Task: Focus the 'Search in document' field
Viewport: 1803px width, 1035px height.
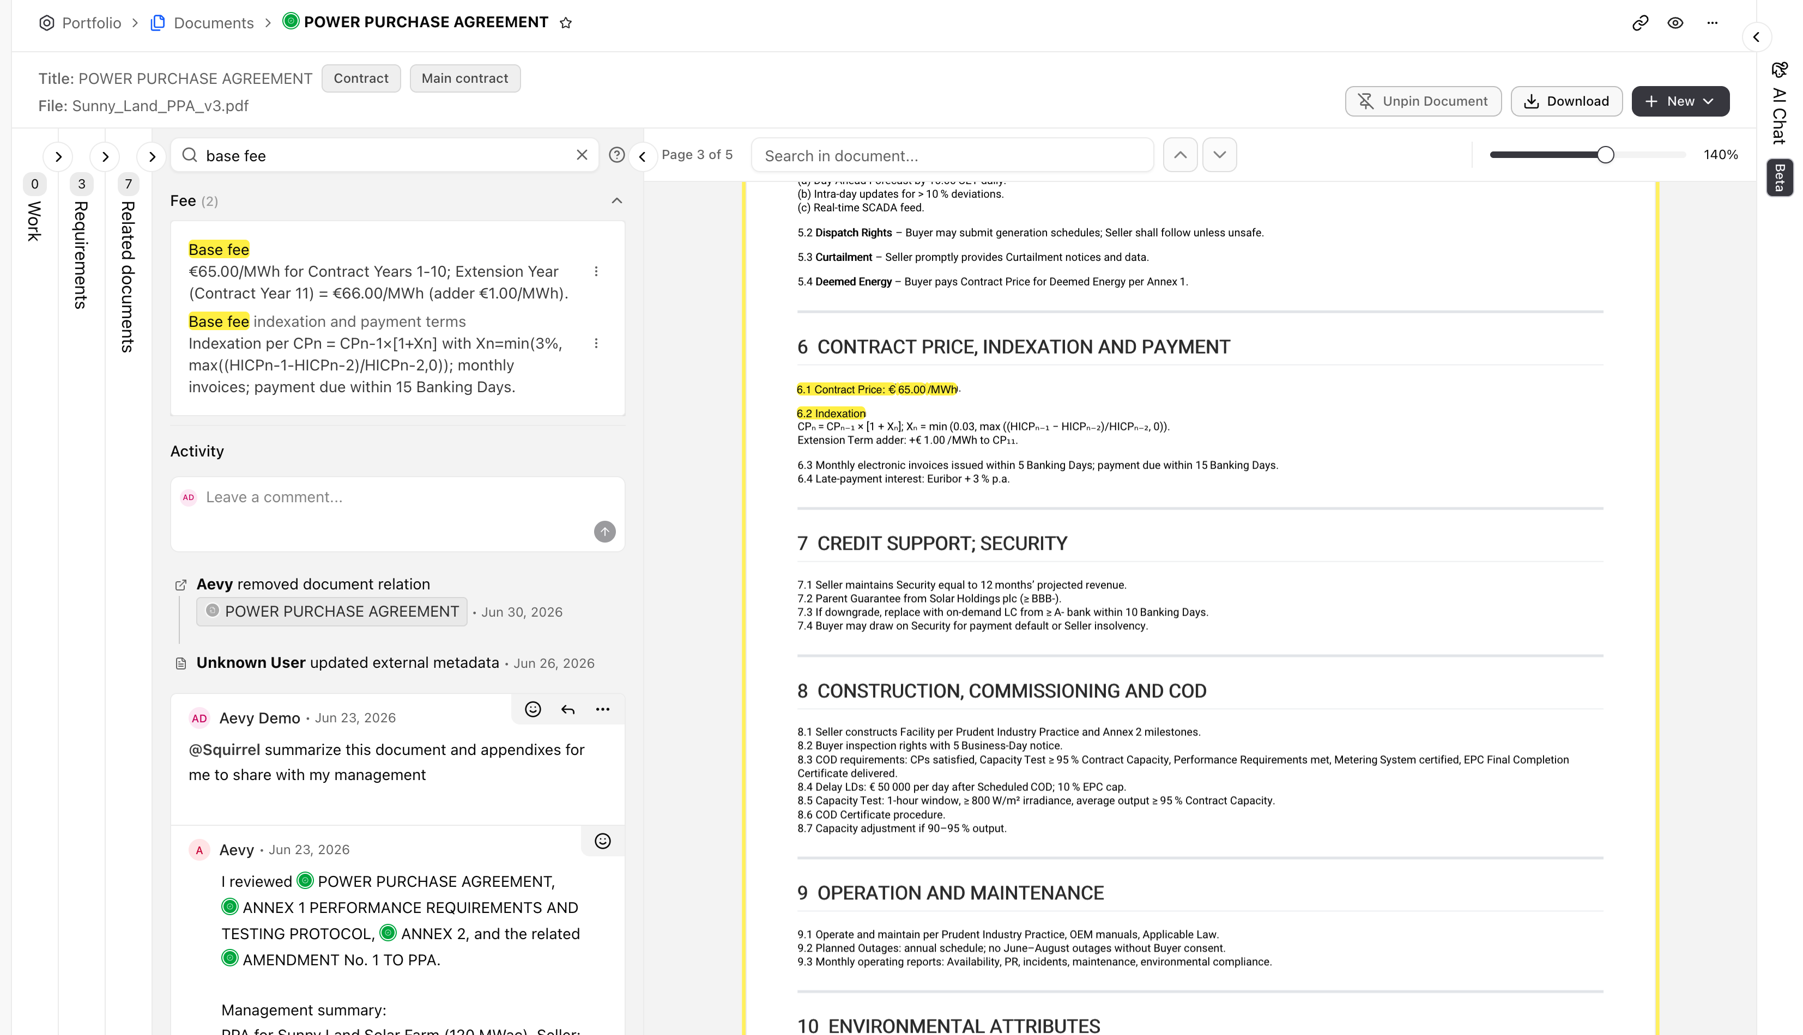Action: click(x=952, y=155)
